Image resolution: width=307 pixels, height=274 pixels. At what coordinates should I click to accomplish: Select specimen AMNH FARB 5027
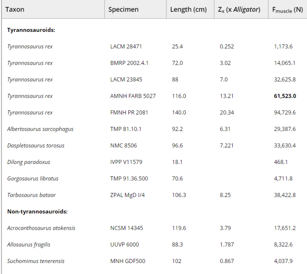[x=133, y=96]
